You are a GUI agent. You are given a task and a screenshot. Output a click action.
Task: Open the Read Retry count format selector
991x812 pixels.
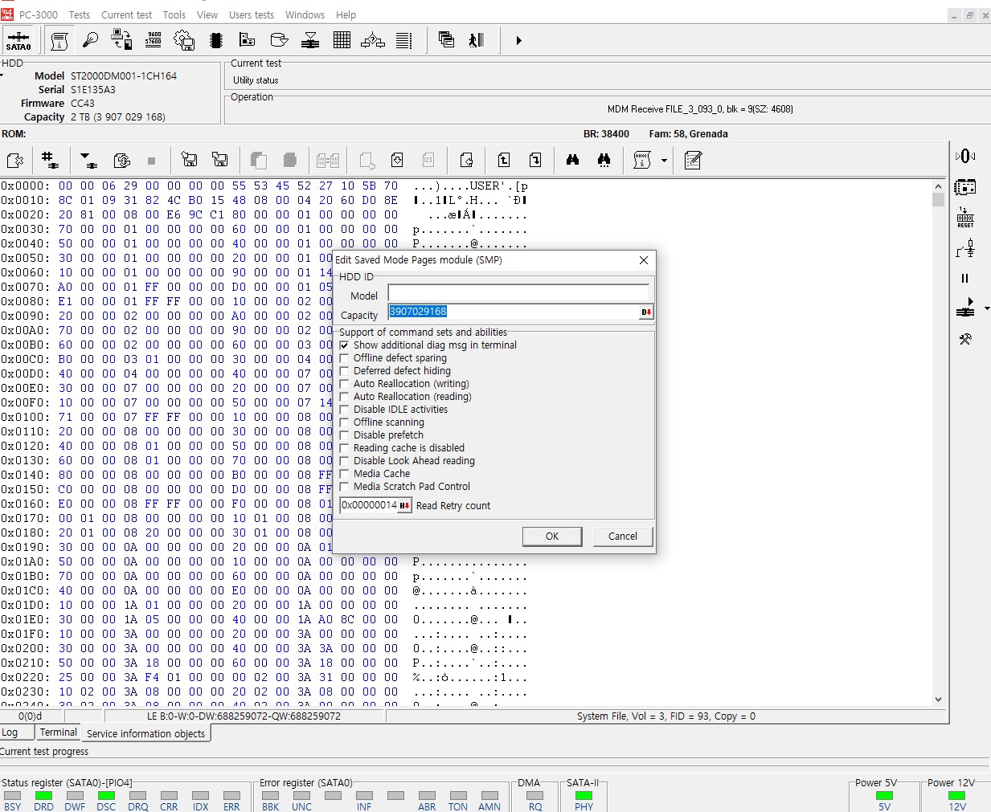(404, 505)
